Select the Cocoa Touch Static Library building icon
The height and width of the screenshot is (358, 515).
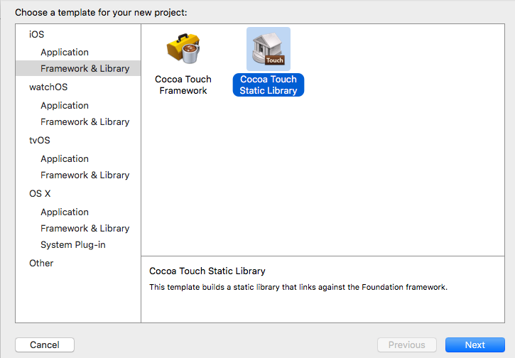click(269, 49)
